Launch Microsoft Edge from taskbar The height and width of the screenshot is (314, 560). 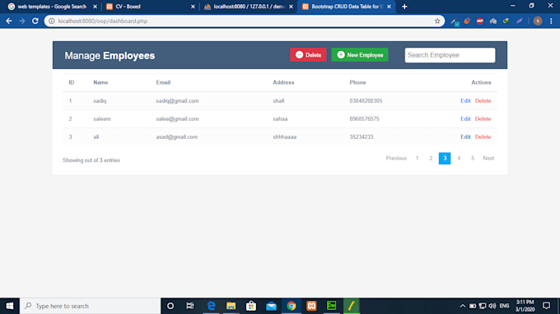click(x=211, y=306)
